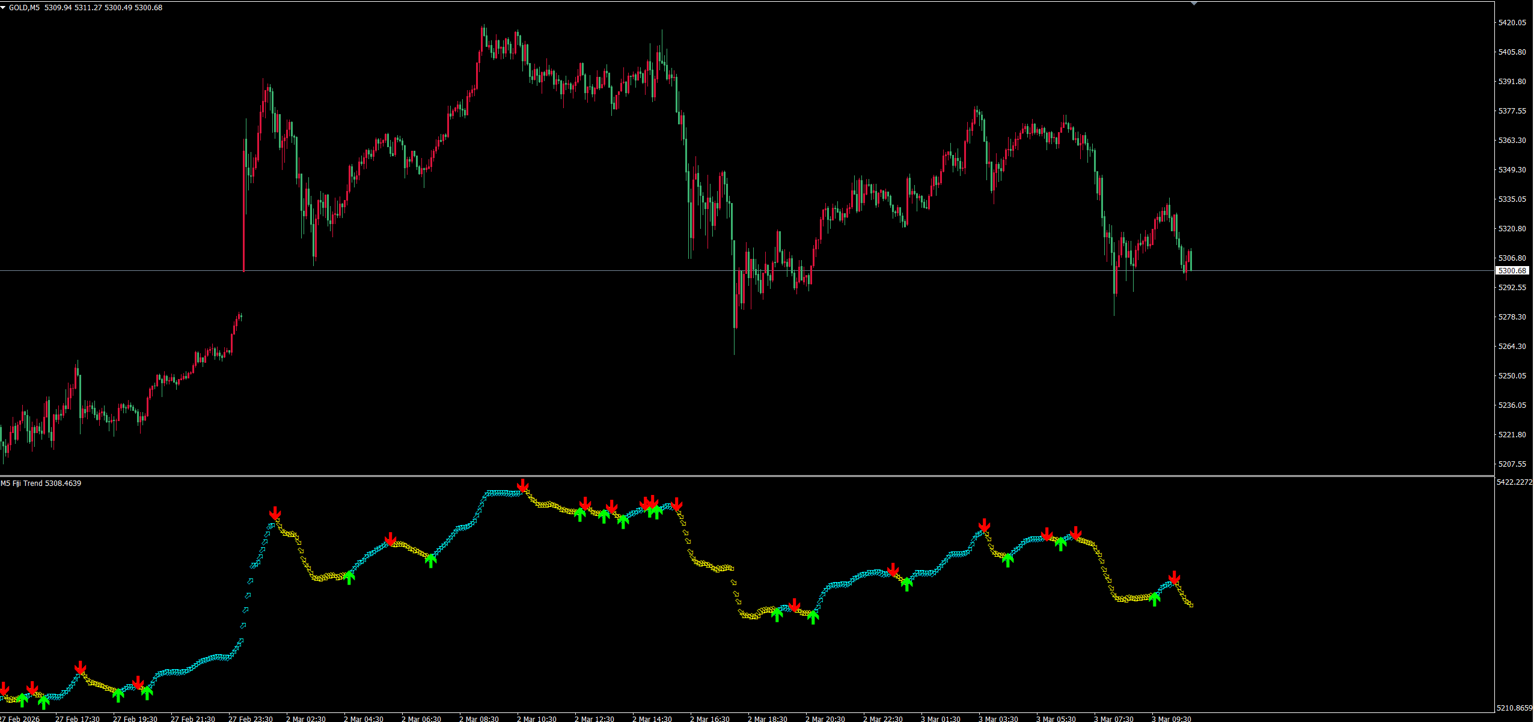Click the rightmost red down arrow in Fiji Trend
The image size is (1534, 722).
[x=1174, y=578]
